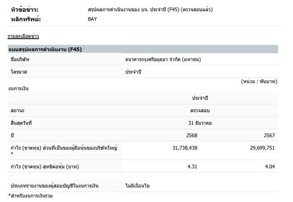Select the ไตรมาส row label

[19, 72]
